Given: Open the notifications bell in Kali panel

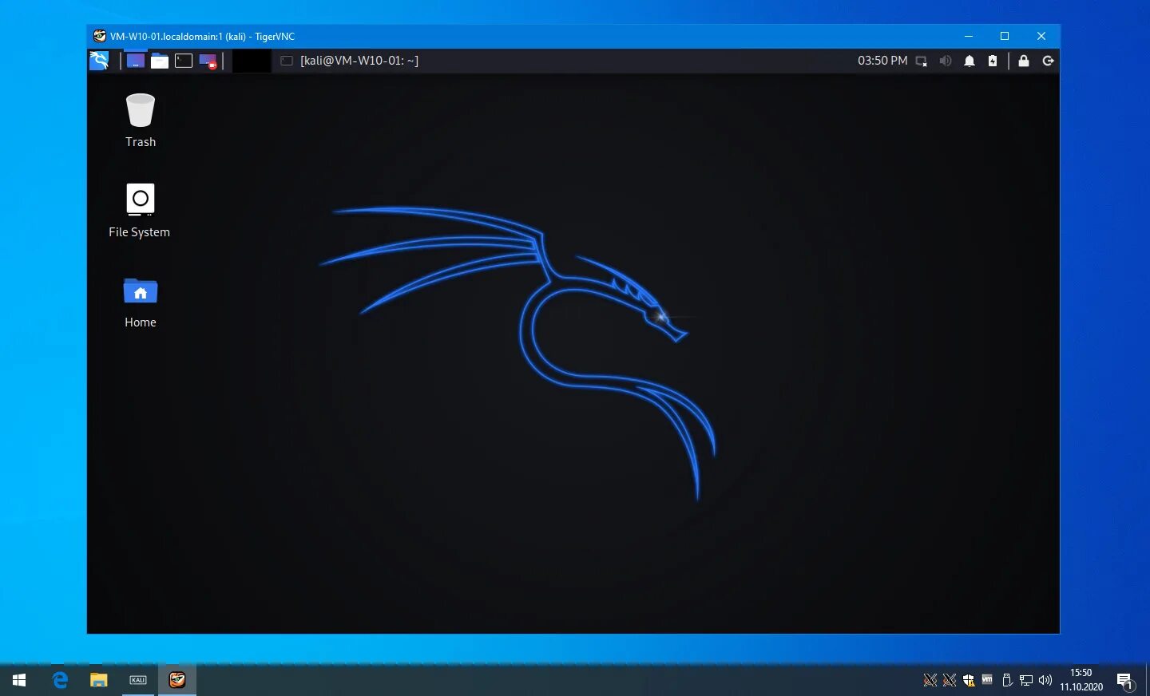Looking at the screenshot, I should (970, 61).
